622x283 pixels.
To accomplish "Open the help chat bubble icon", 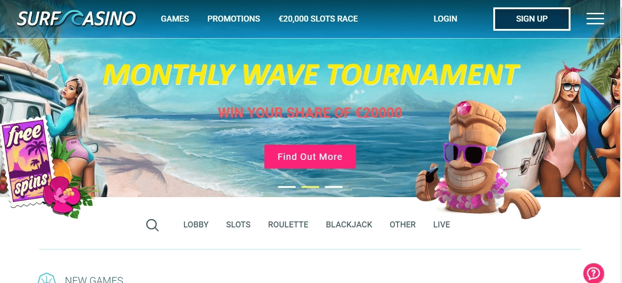I will (593, 273).
